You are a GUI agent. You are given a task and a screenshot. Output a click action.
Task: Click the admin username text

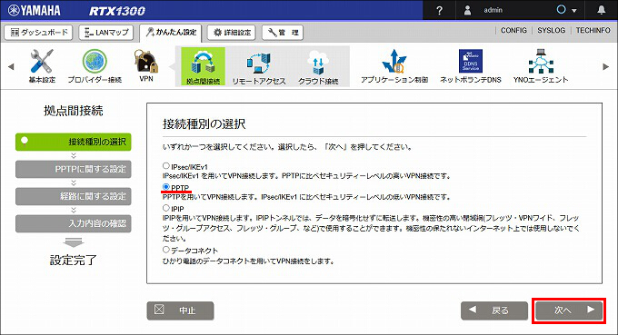pyautogui.click(x=493, y=10)
